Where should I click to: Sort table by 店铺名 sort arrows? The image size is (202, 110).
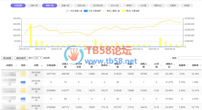(x=16, y=65)
